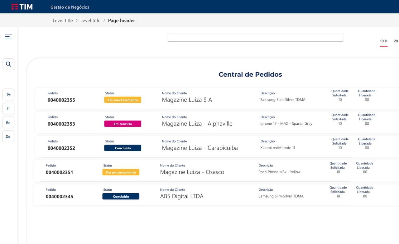Select order number 0040002352

pyautogui.click(x=61, y=148)
